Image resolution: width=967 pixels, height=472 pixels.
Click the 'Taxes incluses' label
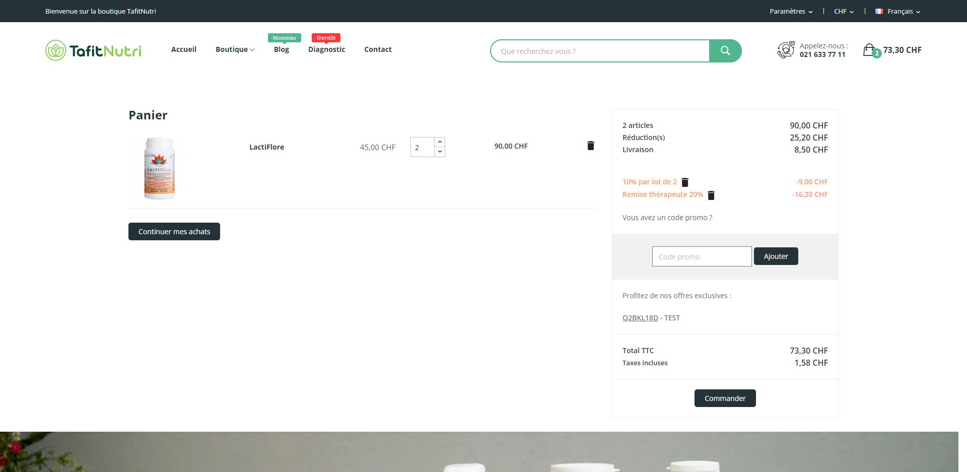coord(645,363)
